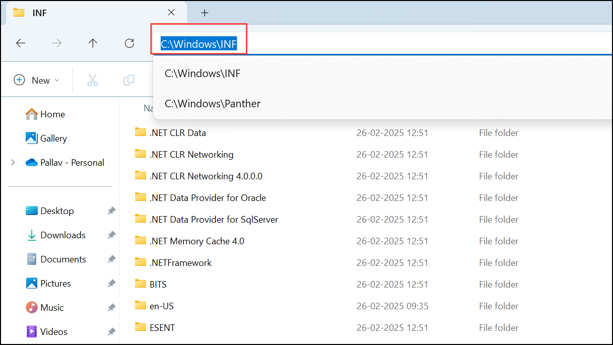
Task: Open Pictures in the sidebar
Action: point(48,284)
